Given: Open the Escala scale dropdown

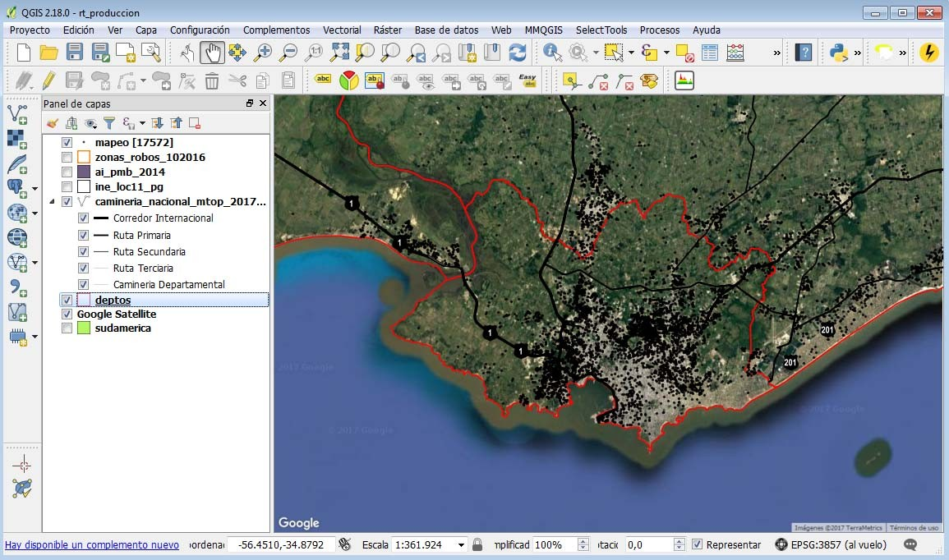Looking at the screenshot, I should point(461,544).
